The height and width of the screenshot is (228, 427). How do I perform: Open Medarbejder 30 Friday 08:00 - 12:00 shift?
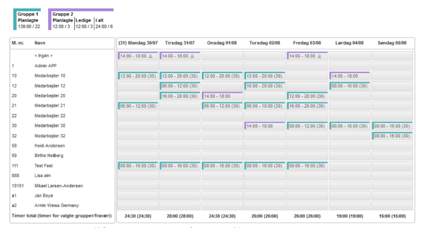coord(307,126)
